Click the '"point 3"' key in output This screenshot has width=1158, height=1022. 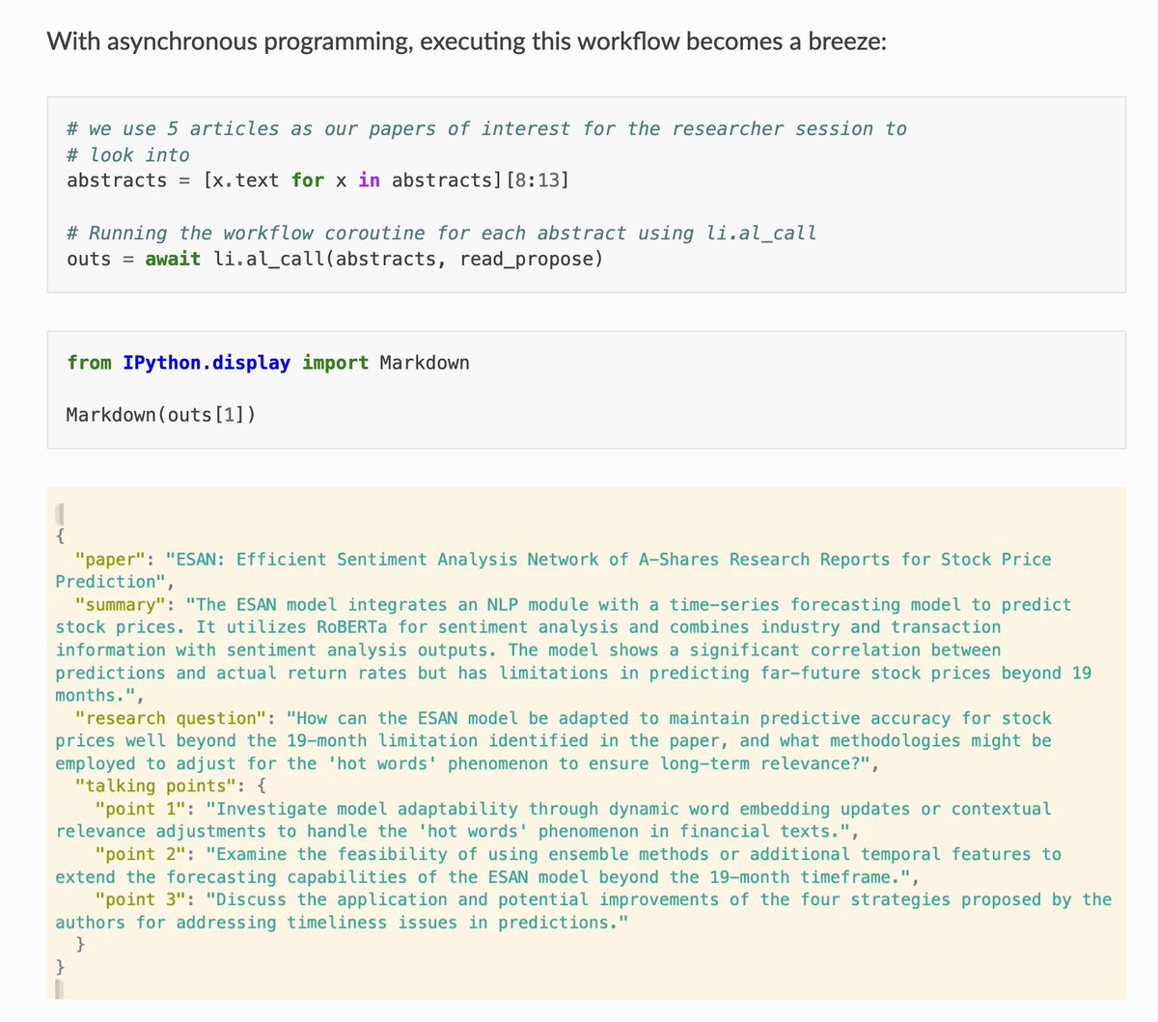point(140,899)
